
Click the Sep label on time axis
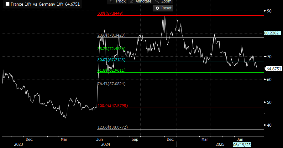click(135, 140)
